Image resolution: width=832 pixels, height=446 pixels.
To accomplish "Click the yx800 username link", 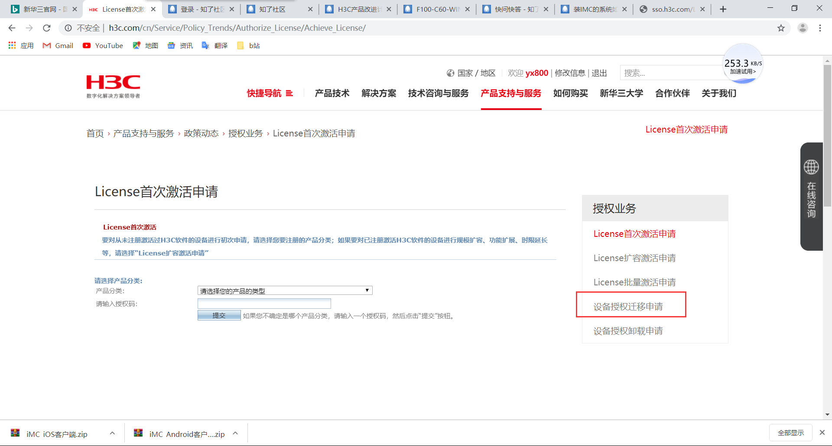I will click(537, 73).
